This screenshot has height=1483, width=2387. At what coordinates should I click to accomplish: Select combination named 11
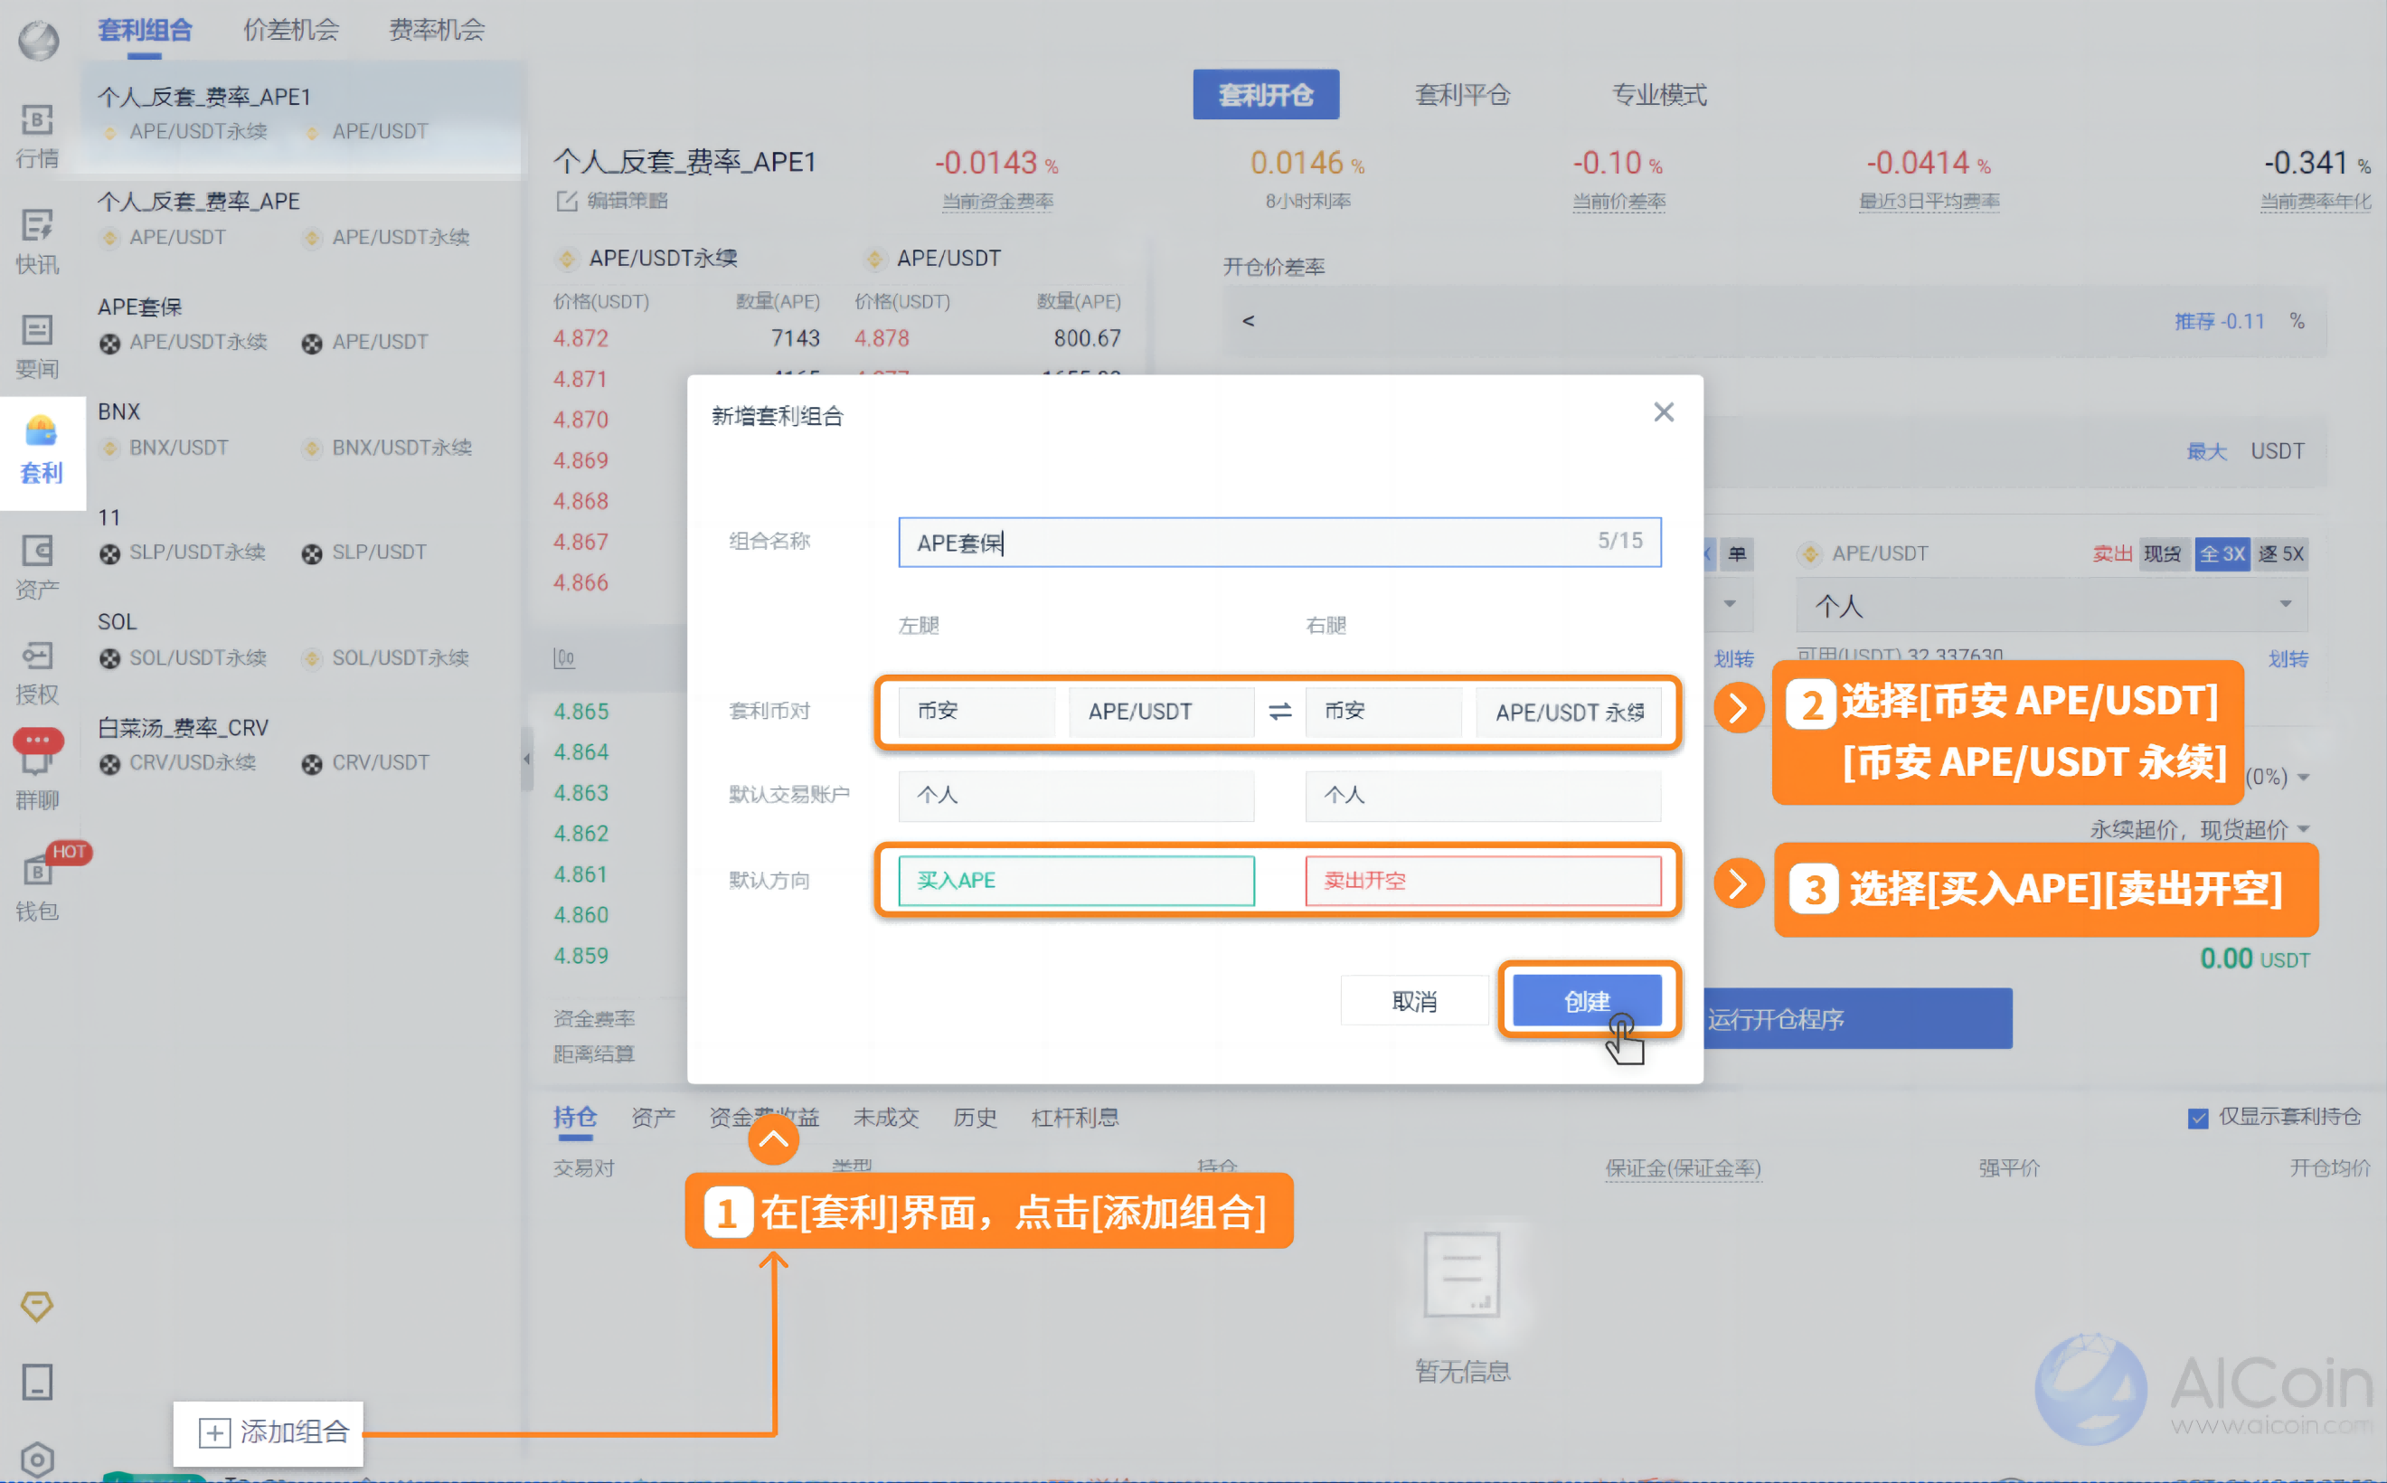(x=303, y=534)
